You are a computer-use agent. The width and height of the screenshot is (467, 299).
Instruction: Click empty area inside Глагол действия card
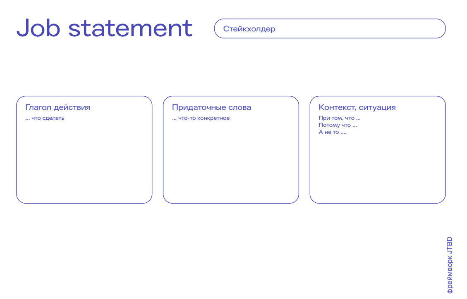(84, 165)
